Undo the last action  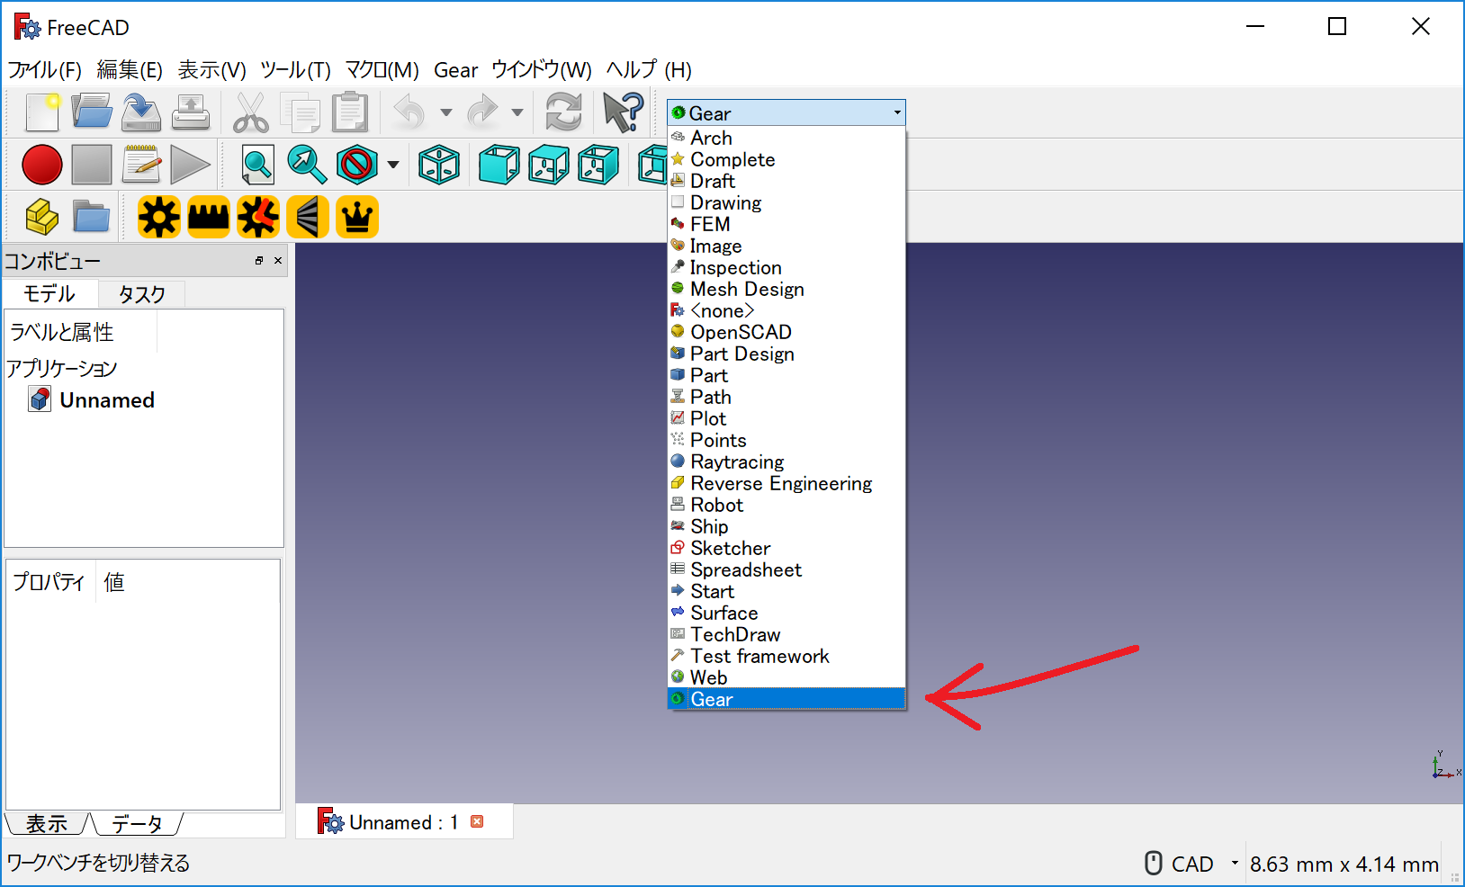[409, 112]
